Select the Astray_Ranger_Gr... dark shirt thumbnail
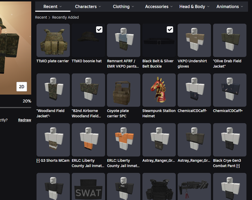Viewport: 252px width, 200px height. coord(194,140)
